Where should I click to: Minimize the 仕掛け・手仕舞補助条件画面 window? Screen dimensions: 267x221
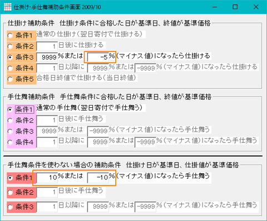(x=215, y=7)
